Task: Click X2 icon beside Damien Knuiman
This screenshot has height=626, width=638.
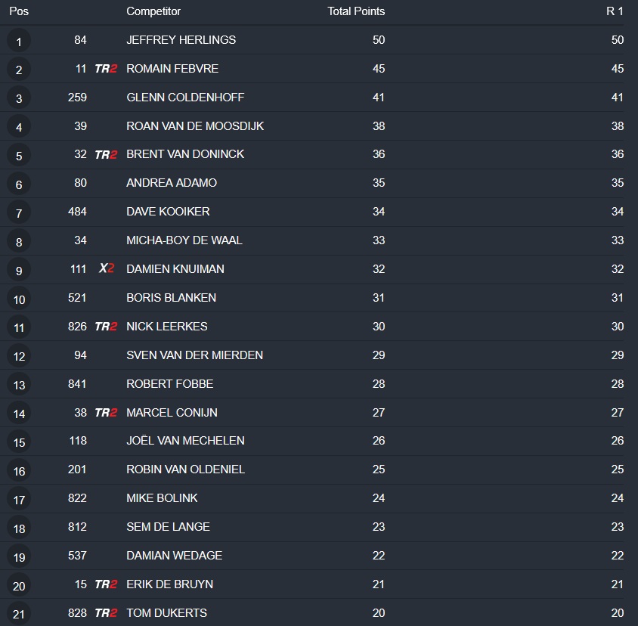Action: click(107, 269)
